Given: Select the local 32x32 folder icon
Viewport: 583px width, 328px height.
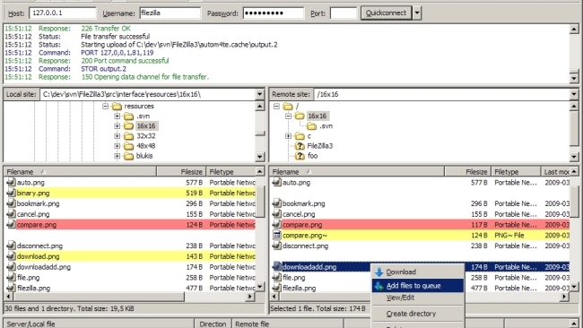Looking at the screenshot, I should coord(128,136).
